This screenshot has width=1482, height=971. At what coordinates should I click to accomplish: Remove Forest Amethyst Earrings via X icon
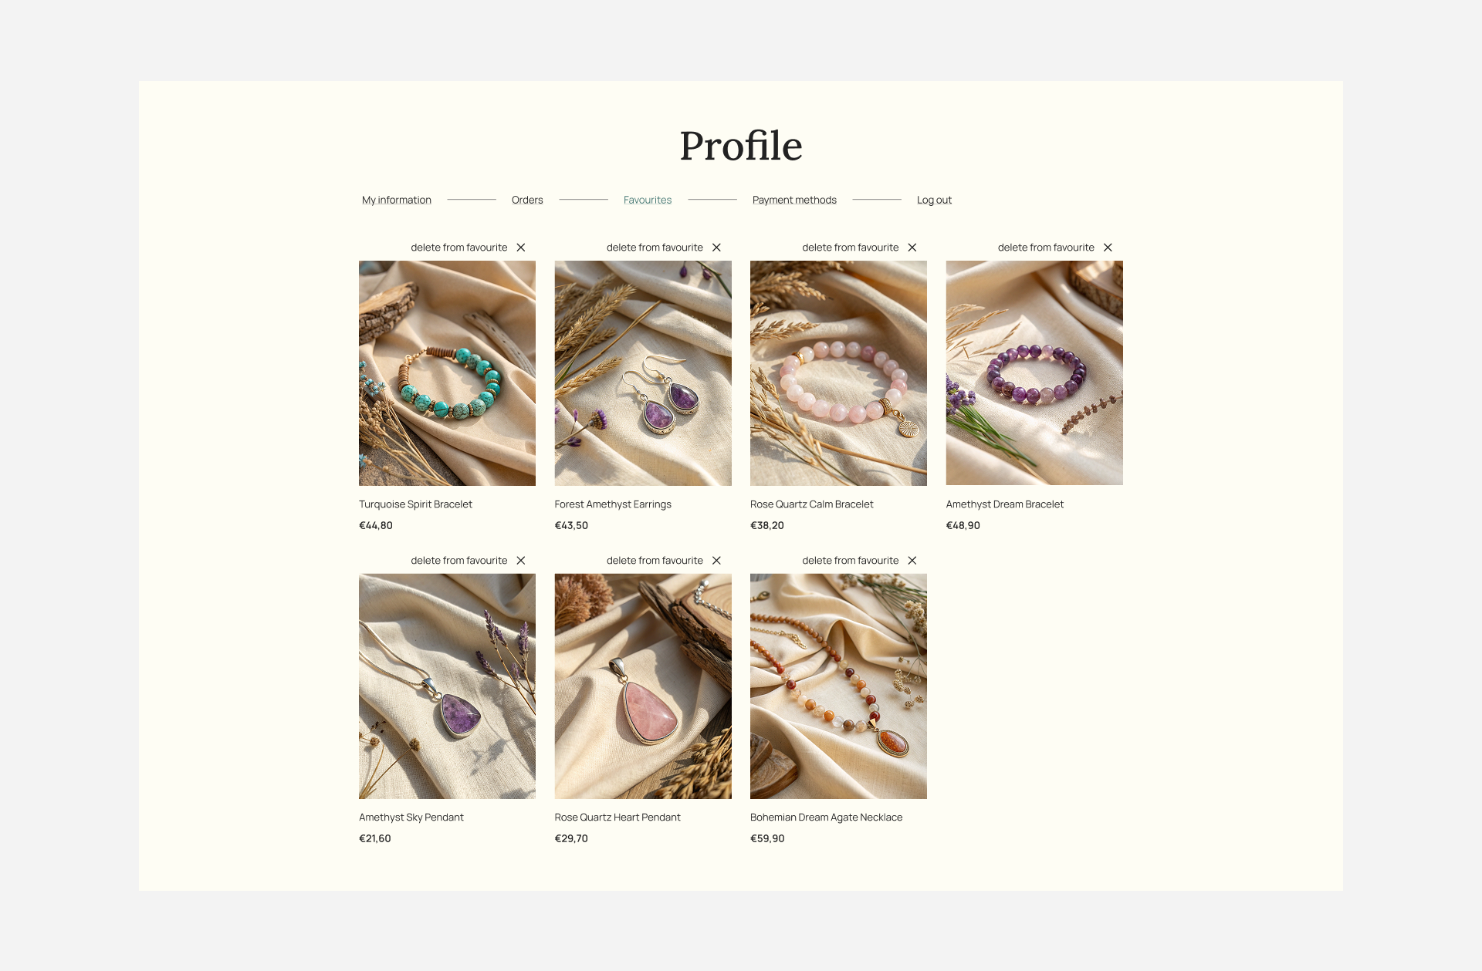tap(716, 248)
